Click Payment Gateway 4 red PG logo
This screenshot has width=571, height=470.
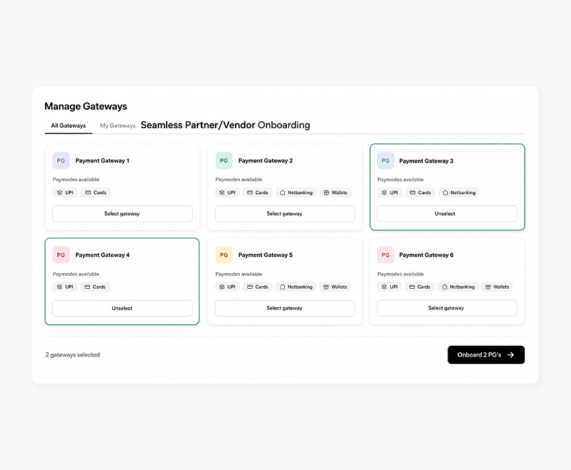point(61,255)
